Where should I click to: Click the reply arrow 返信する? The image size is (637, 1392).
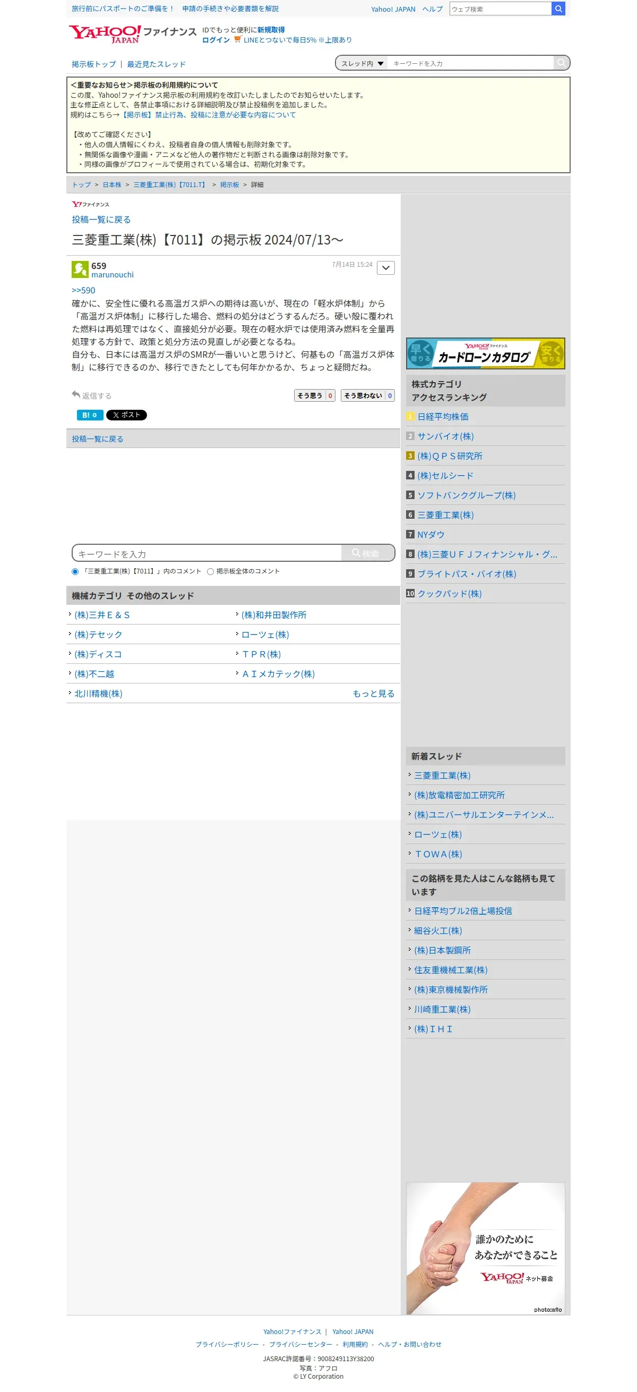[91, 395]
